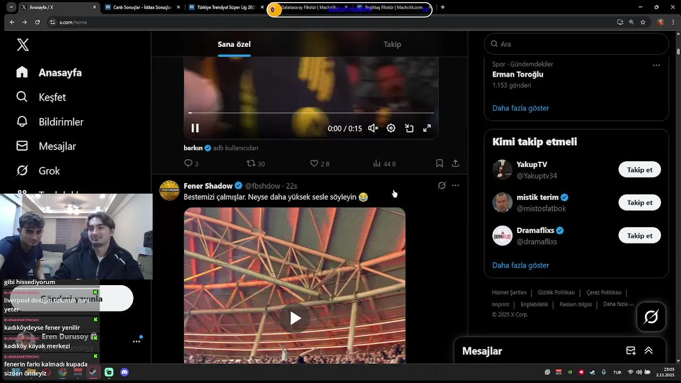Open floating Grok button
This screenshot has height=383, width=681.
click(x=651, y=317)
